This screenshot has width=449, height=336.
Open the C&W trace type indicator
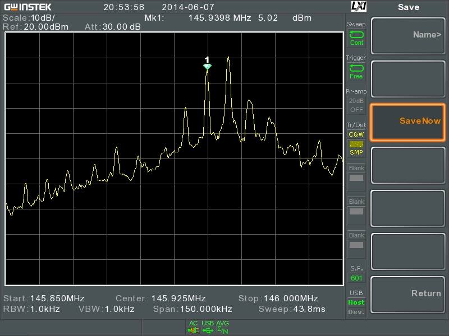point(356,134)
